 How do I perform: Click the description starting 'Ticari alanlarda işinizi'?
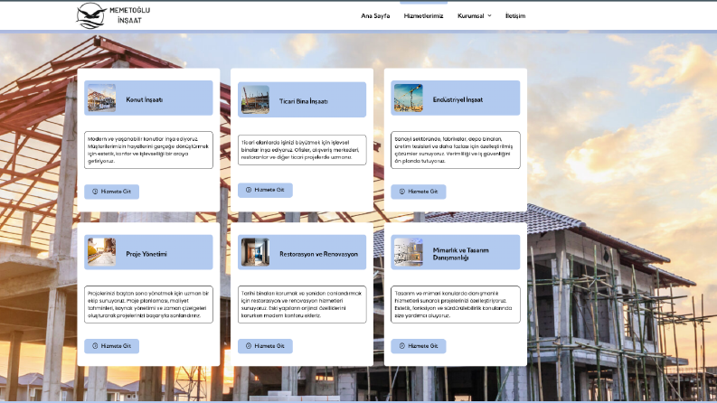point(302,150)
